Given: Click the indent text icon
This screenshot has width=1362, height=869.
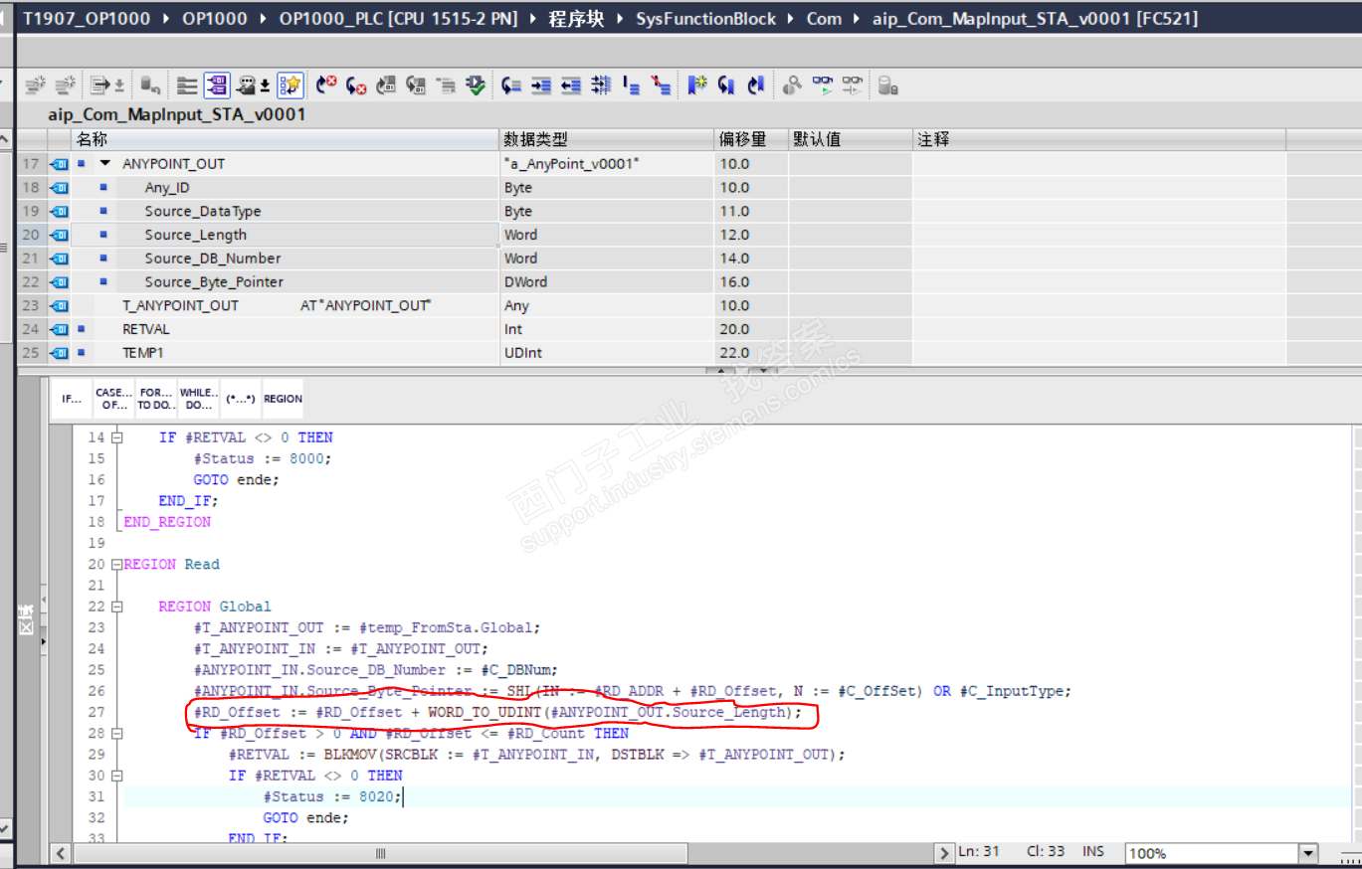Looking at the screenshot, I should [x=541, y=86].
